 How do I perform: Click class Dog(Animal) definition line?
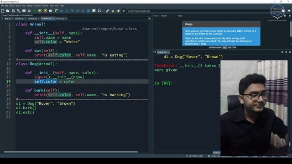point(36,64)
